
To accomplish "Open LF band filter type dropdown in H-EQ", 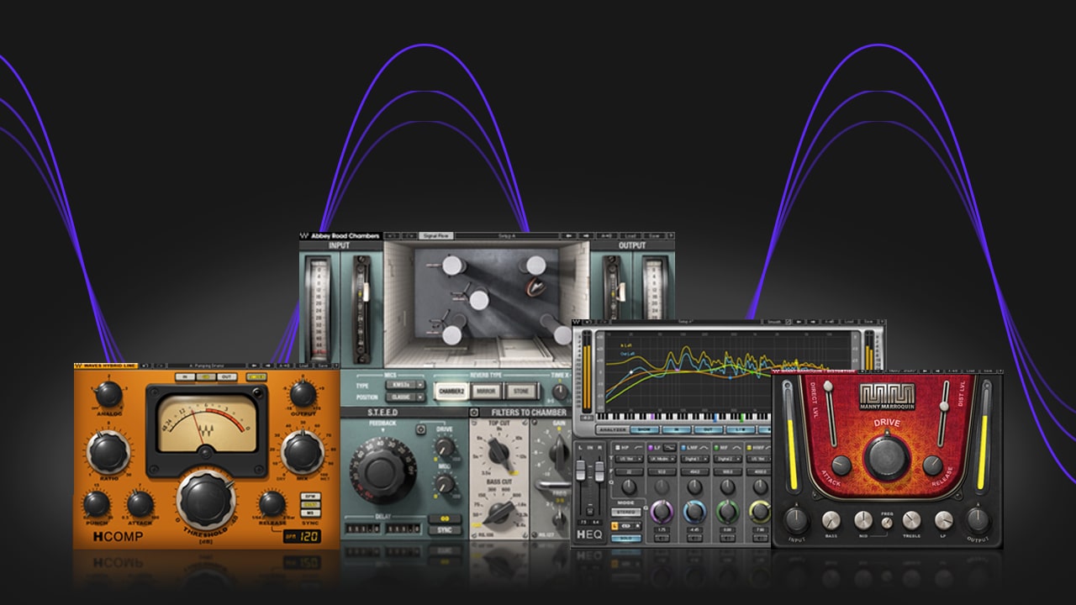I will [x=662, y=459].
